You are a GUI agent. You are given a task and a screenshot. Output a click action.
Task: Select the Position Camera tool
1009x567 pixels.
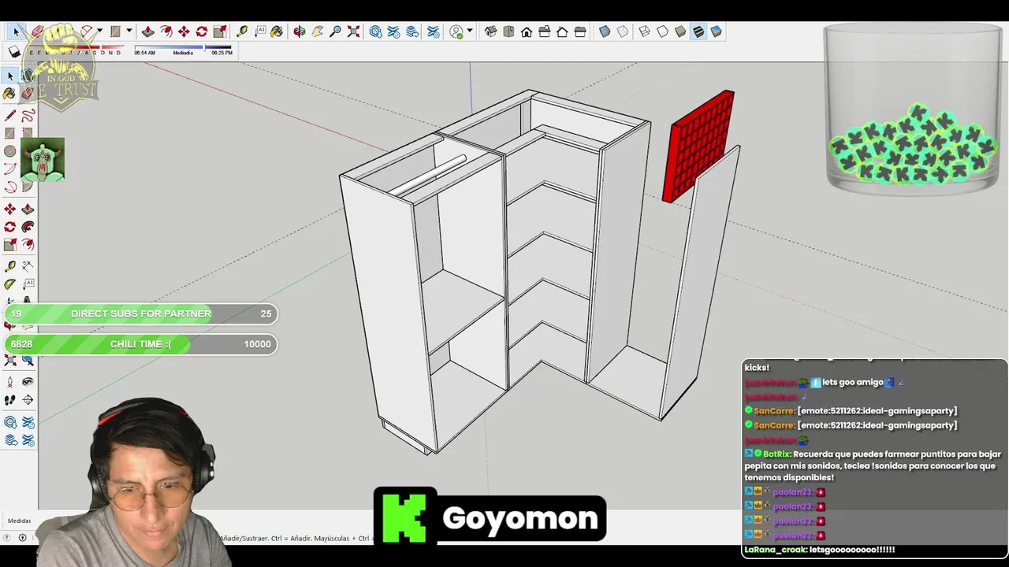click(10, 382)
